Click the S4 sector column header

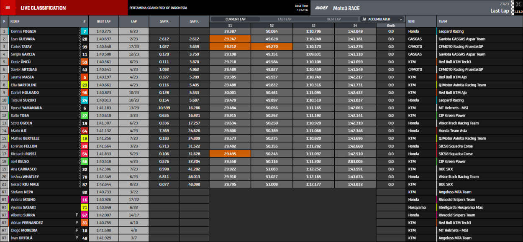tap(355, 25)
